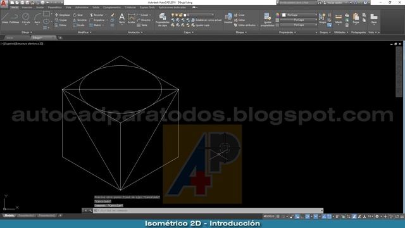
Task: Click the Medir utility icon
Action: coord(339,18)
